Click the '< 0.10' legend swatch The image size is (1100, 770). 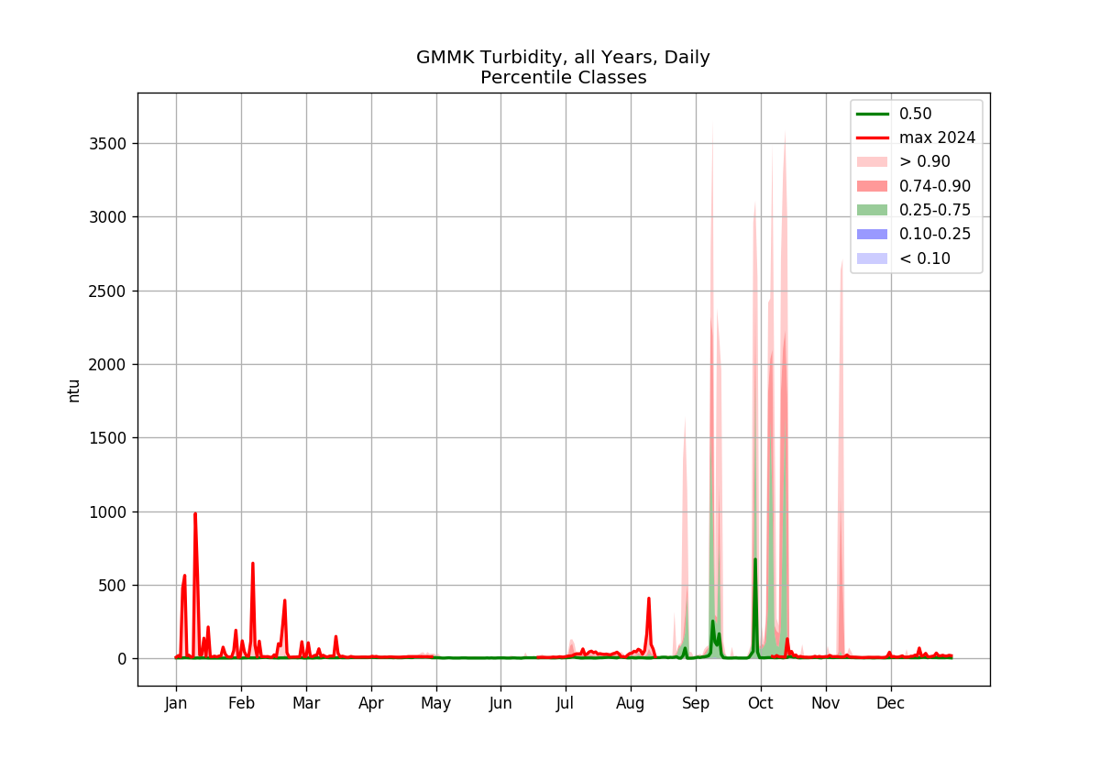[872, 258]
